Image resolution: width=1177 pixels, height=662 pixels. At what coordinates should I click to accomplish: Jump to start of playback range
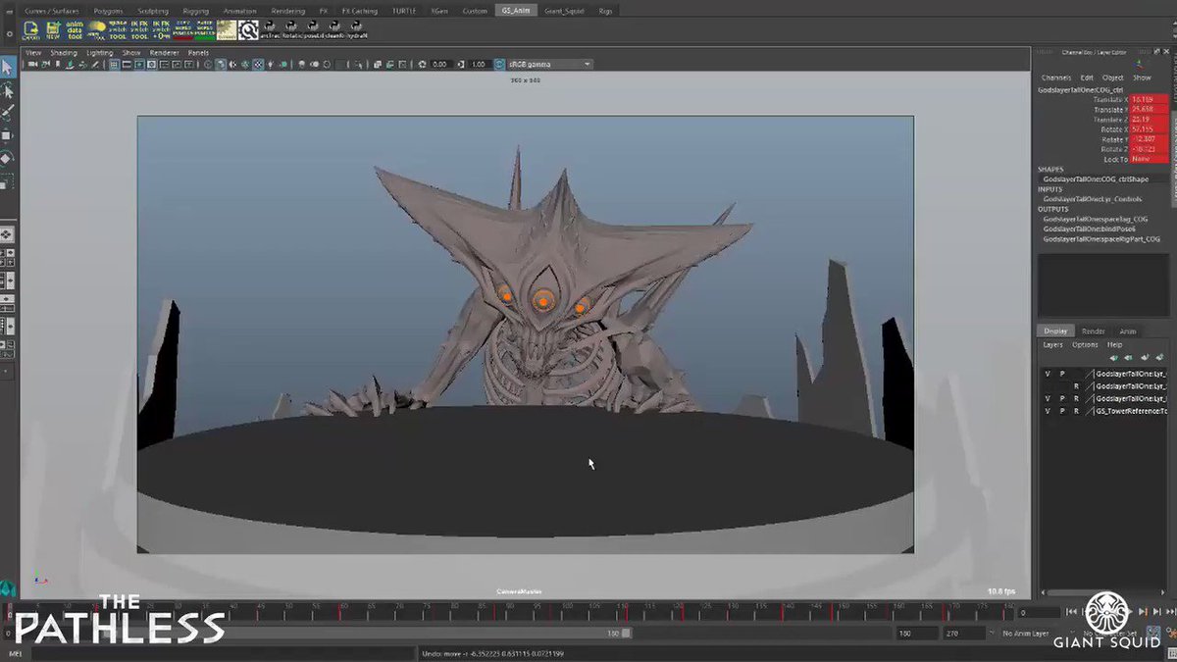click(x=1071, y=612)
